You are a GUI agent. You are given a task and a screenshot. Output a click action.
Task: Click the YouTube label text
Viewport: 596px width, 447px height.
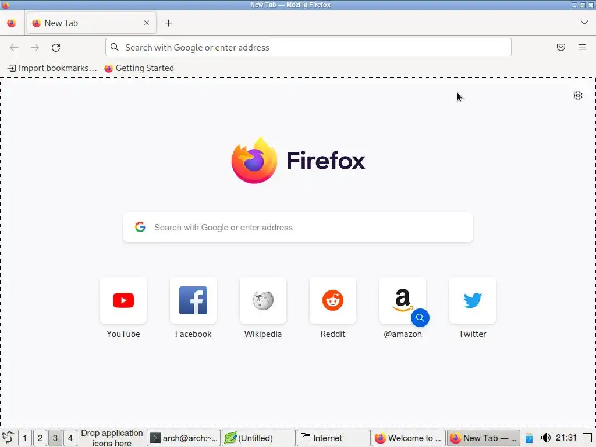pyautogui.click(x=123, y=334)
